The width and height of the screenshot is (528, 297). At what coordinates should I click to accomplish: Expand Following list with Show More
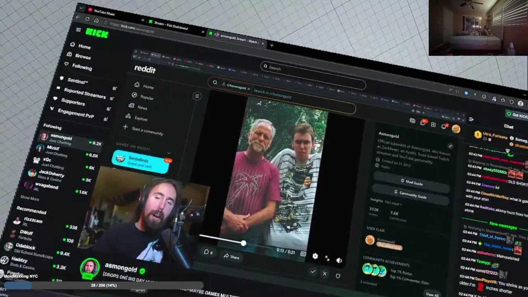(x=29, y=198)
